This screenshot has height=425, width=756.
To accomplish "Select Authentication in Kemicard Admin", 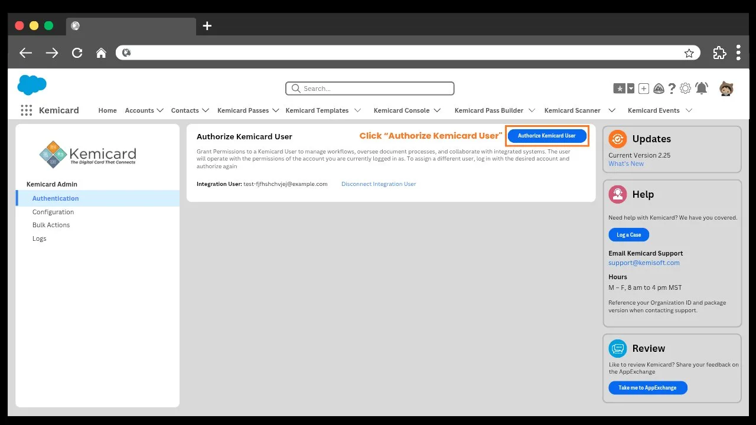I will pos(97,198).
